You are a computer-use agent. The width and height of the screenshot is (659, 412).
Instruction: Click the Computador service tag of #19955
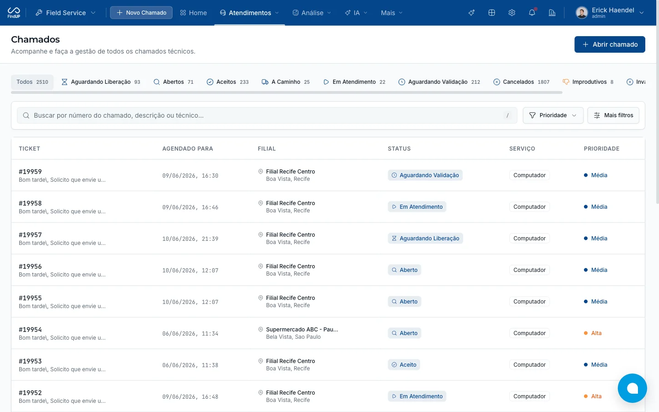point(529,302)
